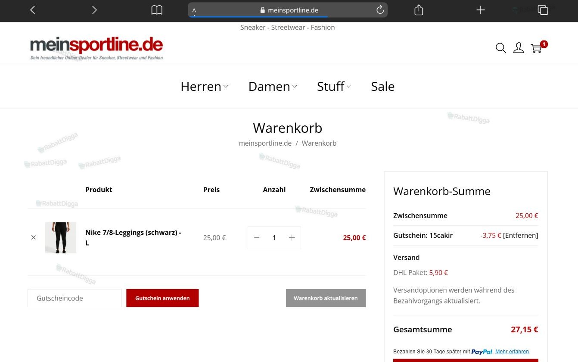Tap the share icon in browser toolbar
Image resolution: width=578 pixels, height=362 pixels.
[419, 10]
